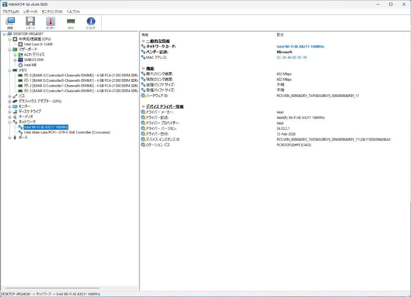Click the vendor description value Microsoft

click(284, 52)
